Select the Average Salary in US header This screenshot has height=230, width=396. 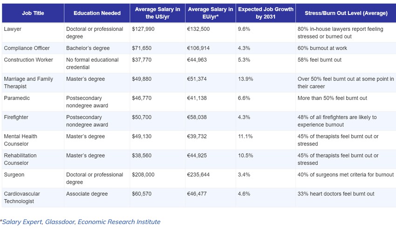pos(158,13)
